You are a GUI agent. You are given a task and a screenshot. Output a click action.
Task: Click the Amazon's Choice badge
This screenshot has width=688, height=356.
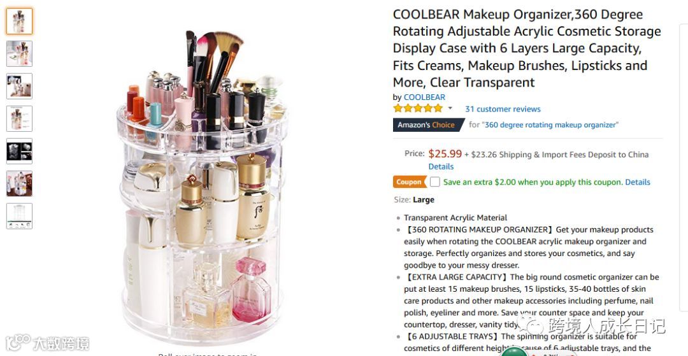(x=428, y=125)
